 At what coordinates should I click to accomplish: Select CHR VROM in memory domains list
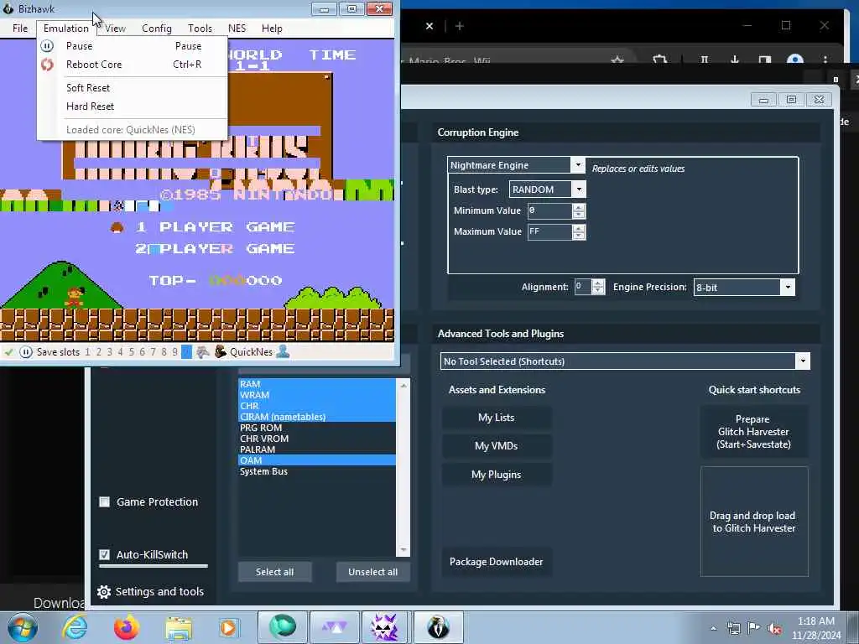(316, 439)
